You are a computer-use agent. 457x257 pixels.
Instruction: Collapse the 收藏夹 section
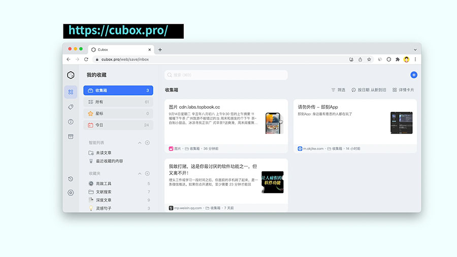coord(140,174)
